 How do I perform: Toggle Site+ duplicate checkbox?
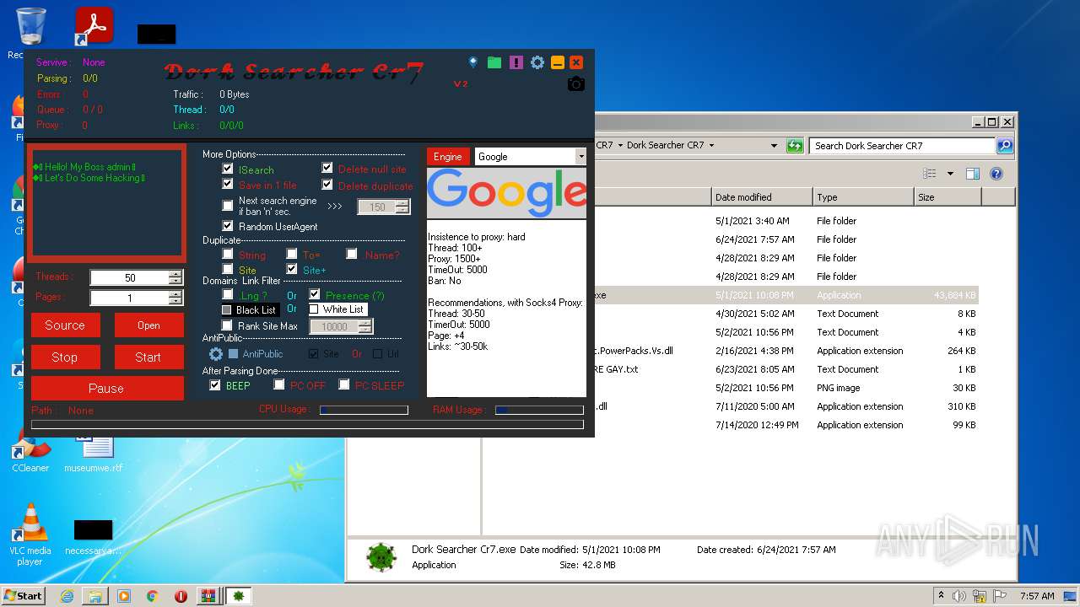click(x=292, y=269)
